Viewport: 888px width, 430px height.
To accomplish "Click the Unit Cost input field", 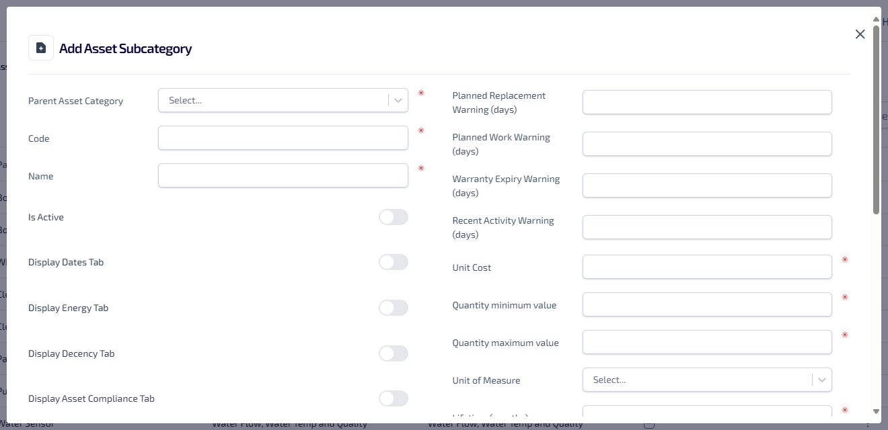I will (x=707, y=267).
